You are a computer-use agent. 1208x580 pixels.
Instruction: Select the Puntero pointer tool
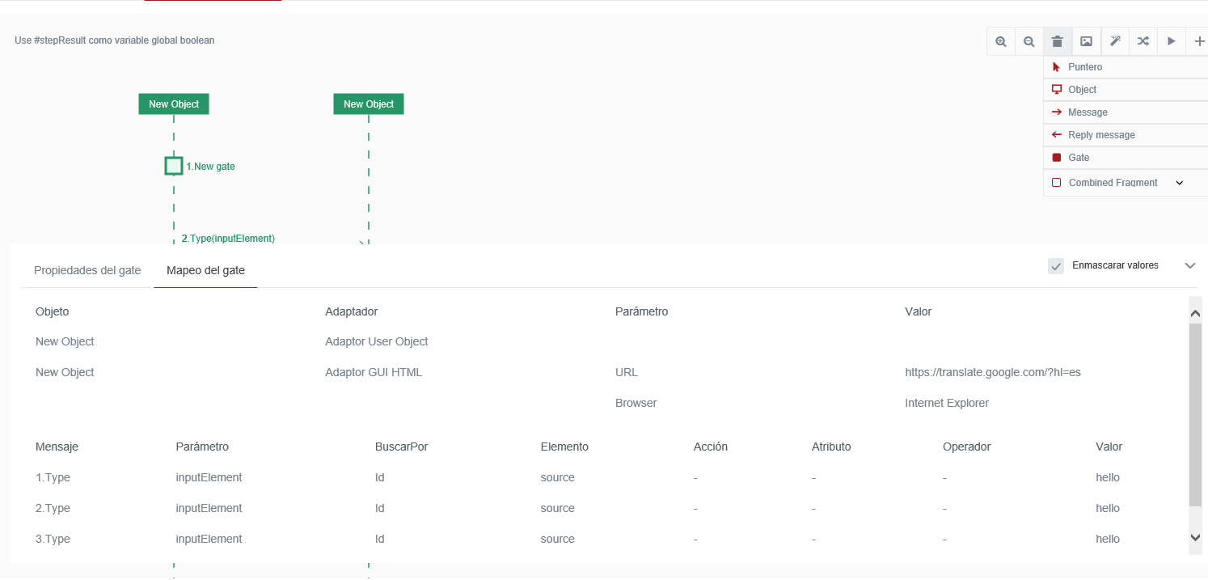(x=1084, y=67)
